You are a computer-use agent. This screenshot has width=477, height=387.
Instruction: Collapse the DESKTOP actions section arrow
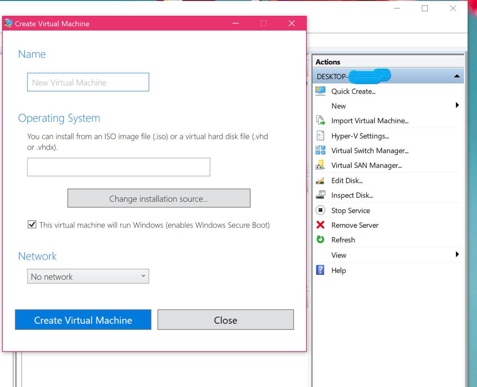457,76
